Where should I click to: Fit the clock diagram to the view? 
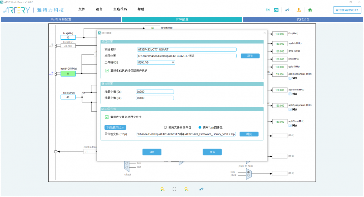coord(175,189)
